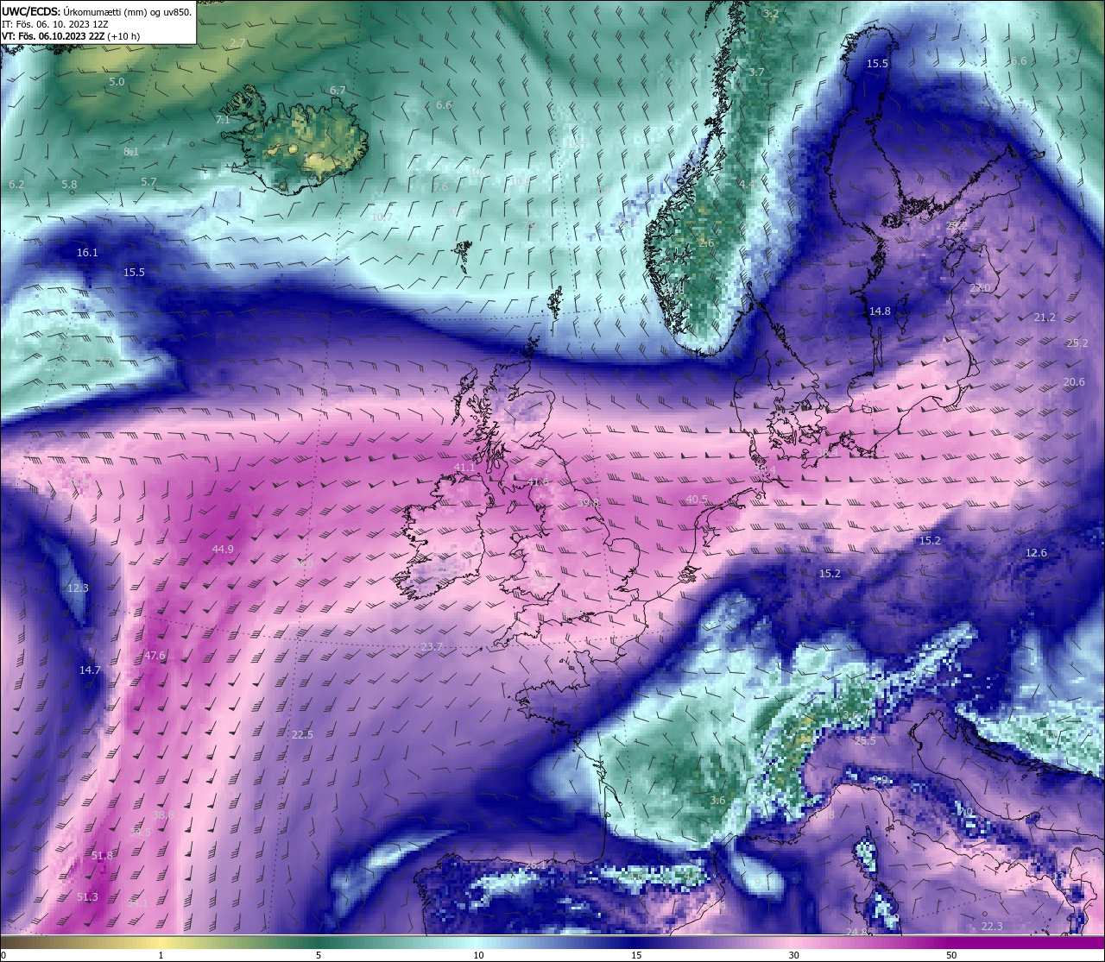Image resolution: width=1105 pixels, height=962 pixels.
Task: Click the 24.8 value at the bottom edge
Action: pos(857,932)
